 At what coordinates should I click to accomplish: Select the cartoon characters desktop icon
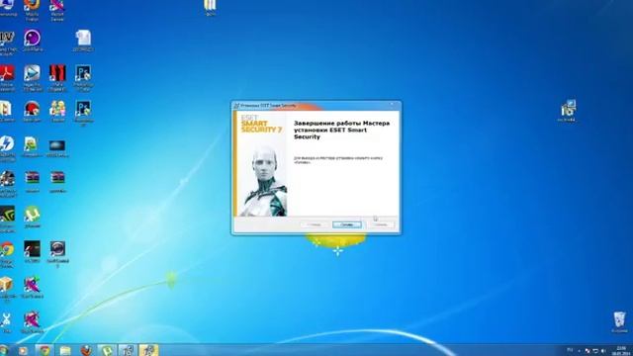pos(57,109)
